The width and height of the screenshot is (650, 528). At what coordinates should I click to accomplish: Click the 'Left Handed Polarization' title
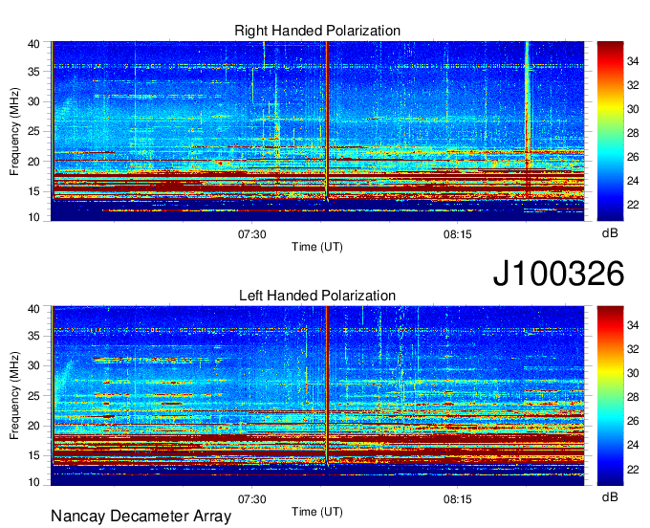(317, 296)
